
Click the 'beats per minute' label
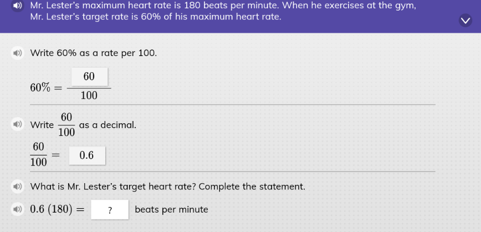[171, 210]
